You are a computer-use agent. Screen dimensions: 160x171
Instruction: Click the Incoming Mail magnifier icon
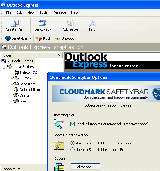pyautogui.click(x=59, y=124)
